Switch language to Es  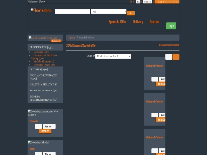click(x=134, y=2)
